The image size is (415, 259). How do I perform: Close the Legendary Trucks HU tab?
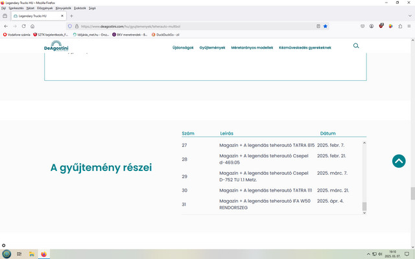pyautogui.click(x=62, y=16)
